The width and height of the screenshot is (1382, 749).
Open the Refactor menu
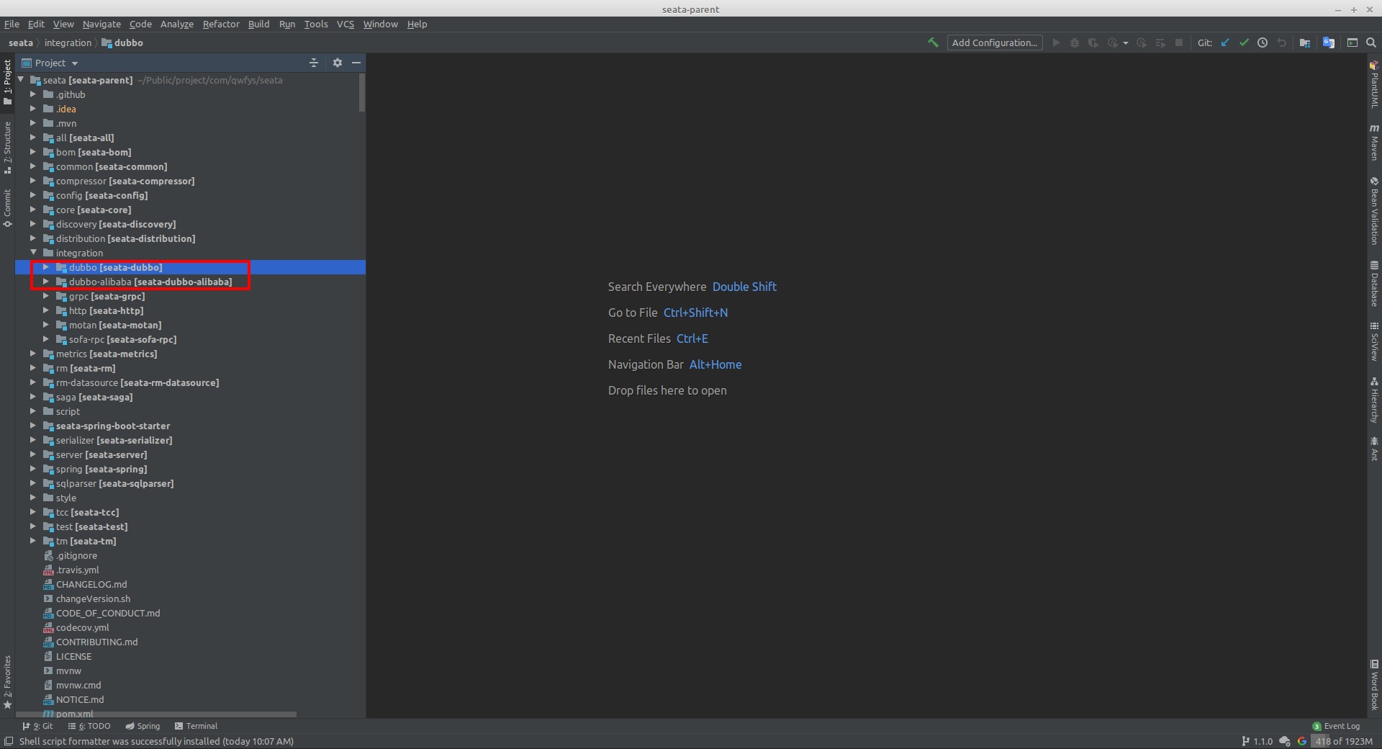[221, 24]
